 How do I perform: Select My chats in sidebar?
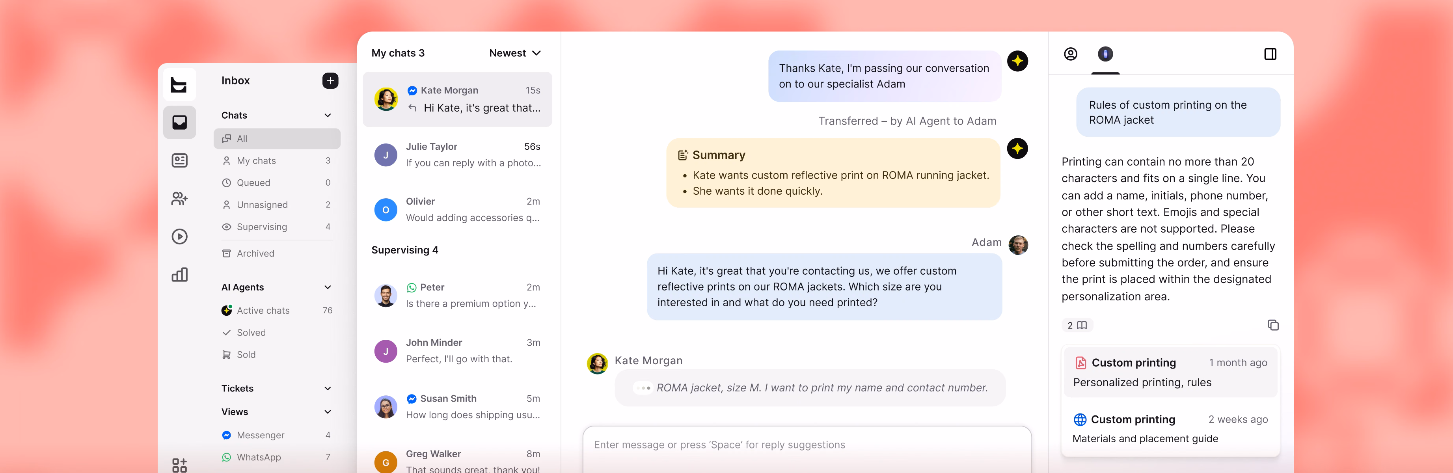click(277, 161)
